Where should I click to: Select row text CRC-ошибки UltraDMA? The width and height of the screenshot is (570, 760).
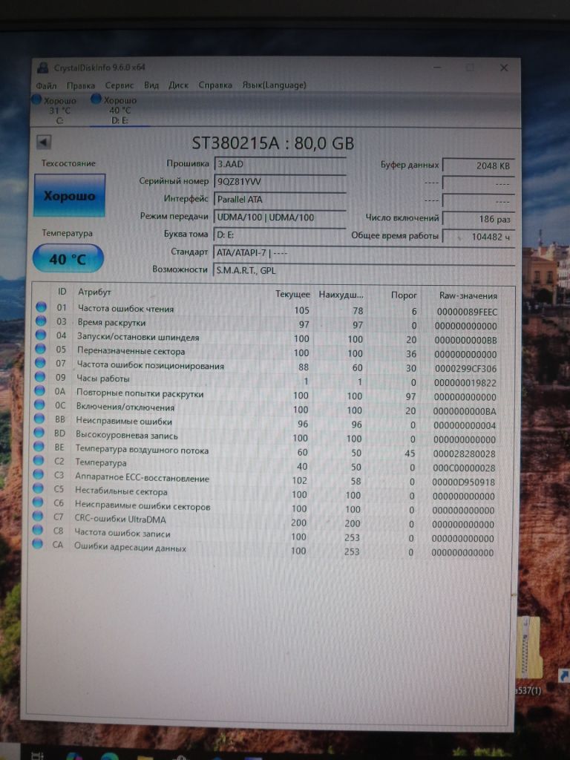click(x=120, y=519)
